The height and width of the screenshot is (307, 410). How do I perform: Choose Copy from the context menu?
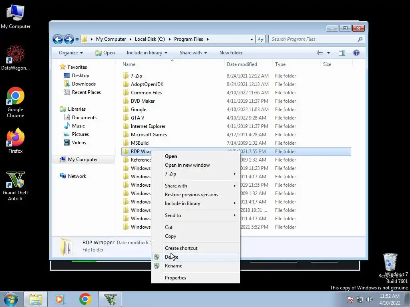click(195, 236)
